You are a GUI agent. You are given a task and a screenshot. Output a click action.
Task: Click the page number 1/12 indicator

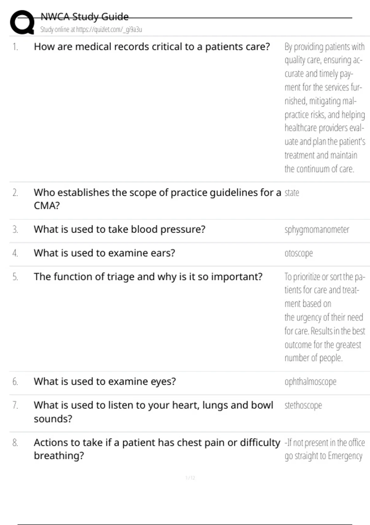tap(190, 478)
